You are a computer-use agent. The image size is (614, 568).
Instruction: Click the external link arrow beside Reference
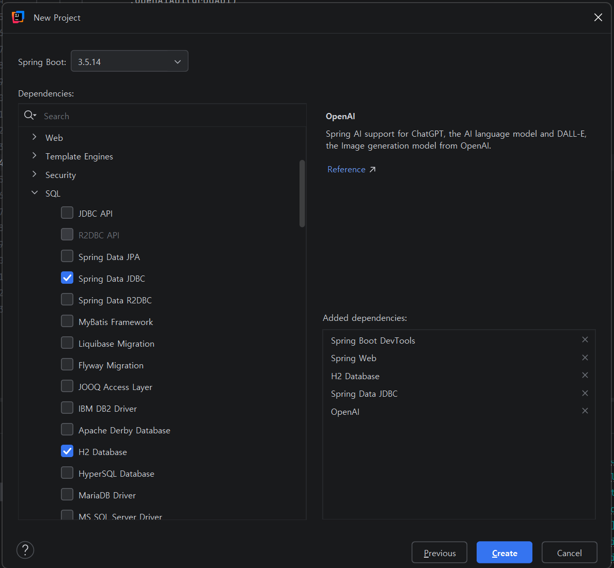pos(372,169)
